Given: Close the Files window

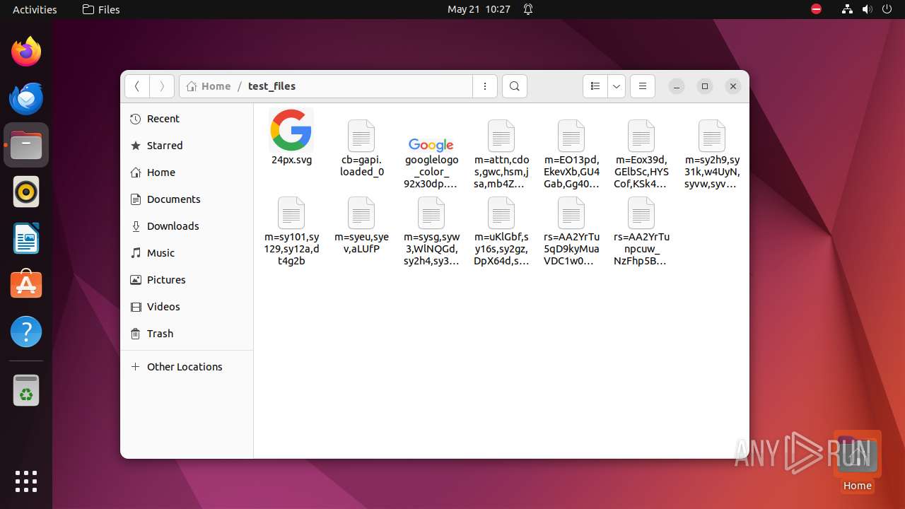Looking at the screenshot, I should (x=733, y=86).
